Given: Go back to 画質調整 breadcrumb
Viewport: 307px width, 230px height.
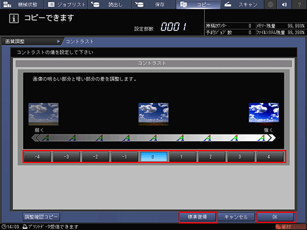Looking at the screenshot, I should pos(31,41).
